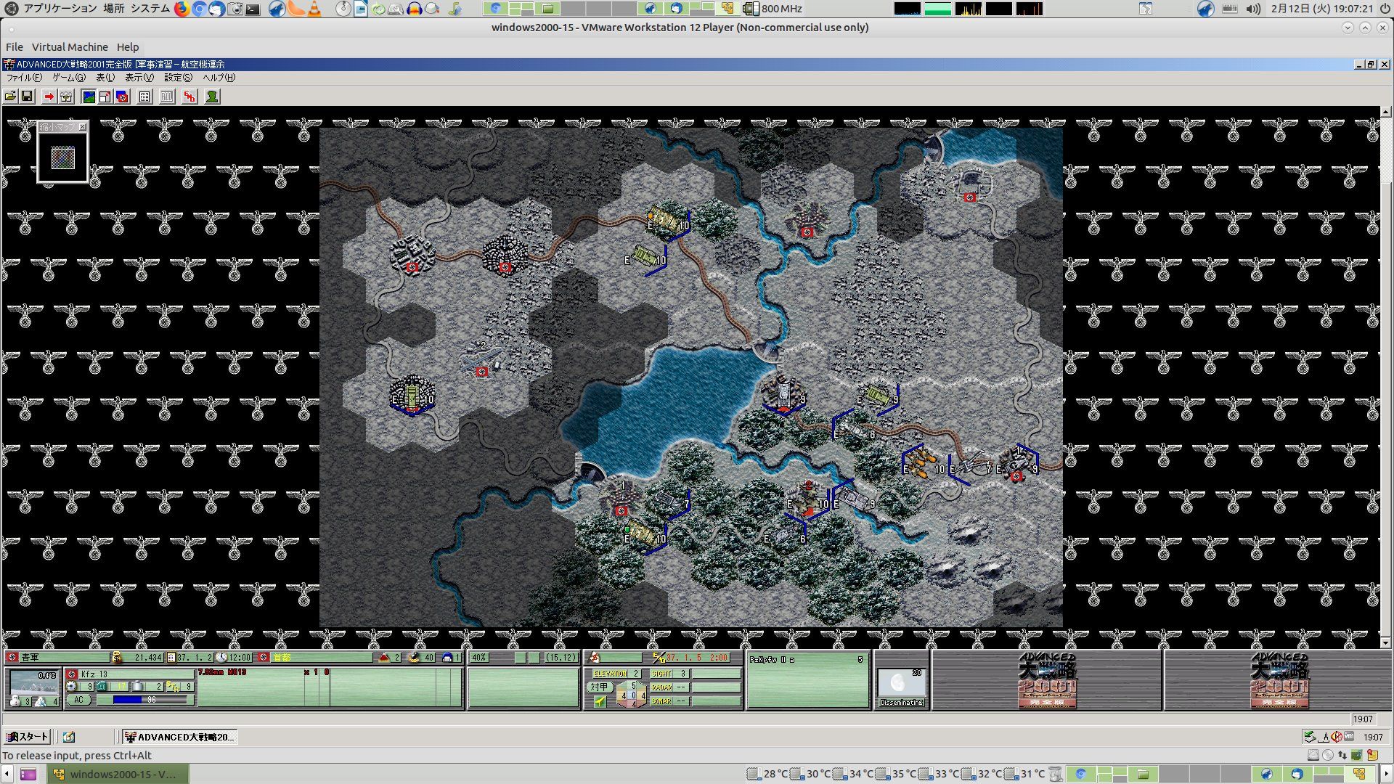Viewport: 1394px width, 784px height.
Task: Expand the 表示(V) menu
Action: point(139,78)
